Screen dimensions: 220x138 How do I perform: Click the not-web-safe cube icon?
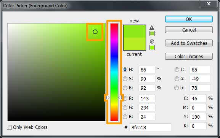(152, 41)
